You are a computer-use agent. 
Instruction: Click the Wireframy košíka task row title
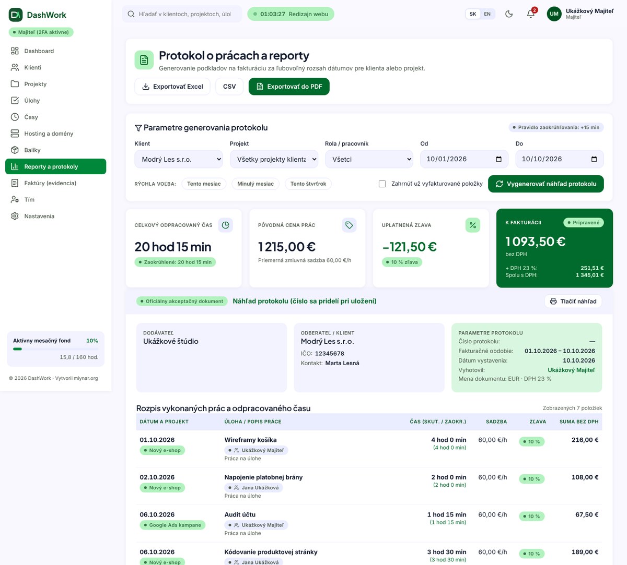coord(251,440)
